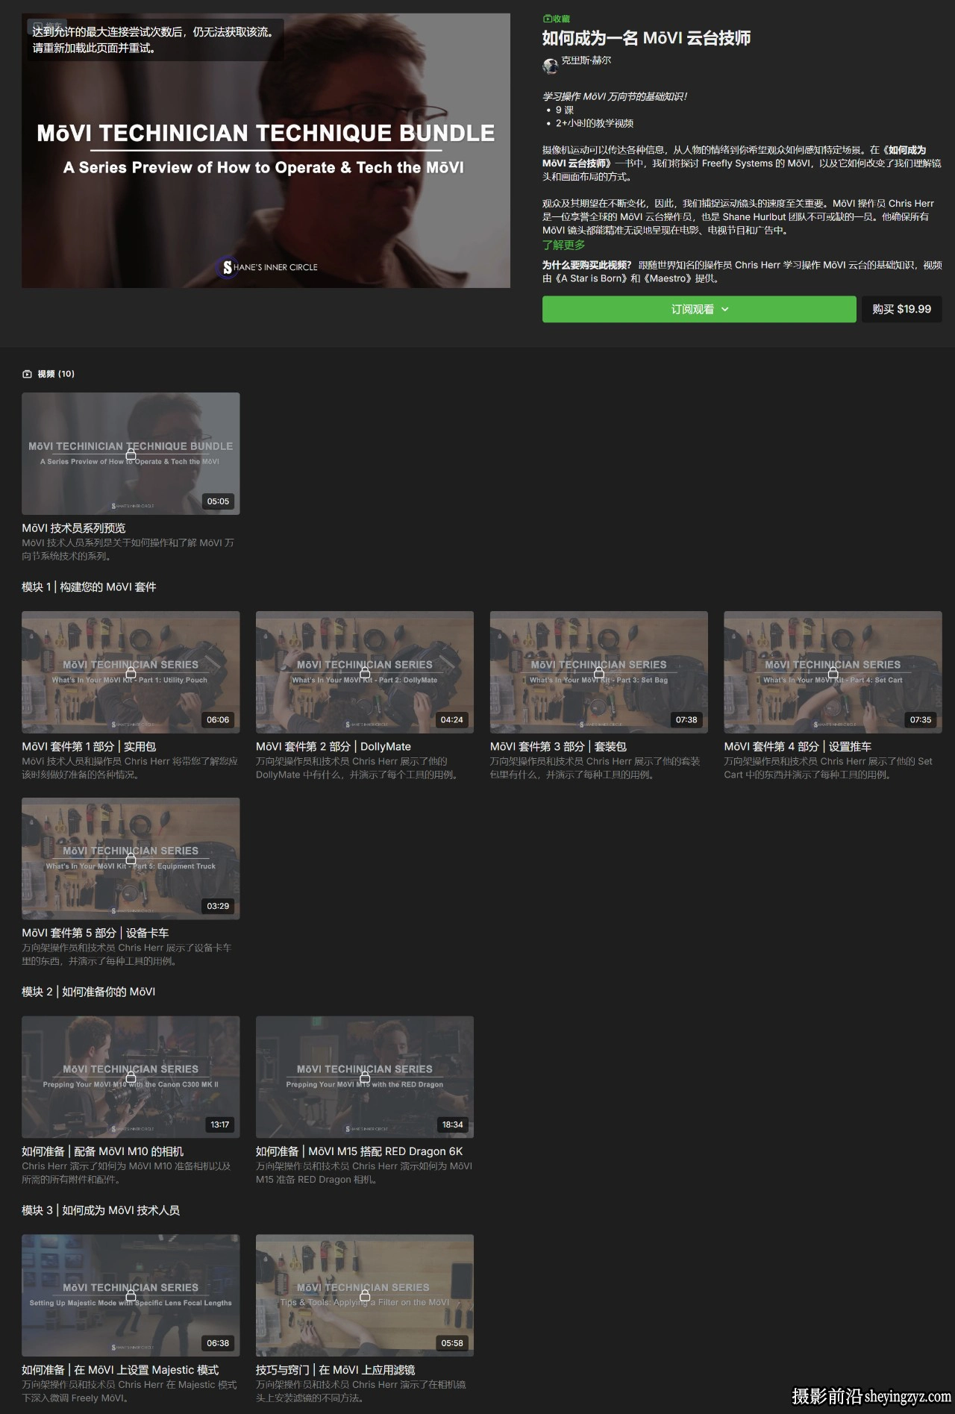Viewport: 955px width, 1414px height.
Task: Click the 9 课 bullet text
Action: [565, 110]
